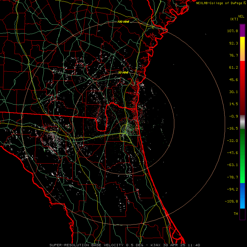Click the -16.5 velocity scale value
247x247 pixels.
[232, 128]
